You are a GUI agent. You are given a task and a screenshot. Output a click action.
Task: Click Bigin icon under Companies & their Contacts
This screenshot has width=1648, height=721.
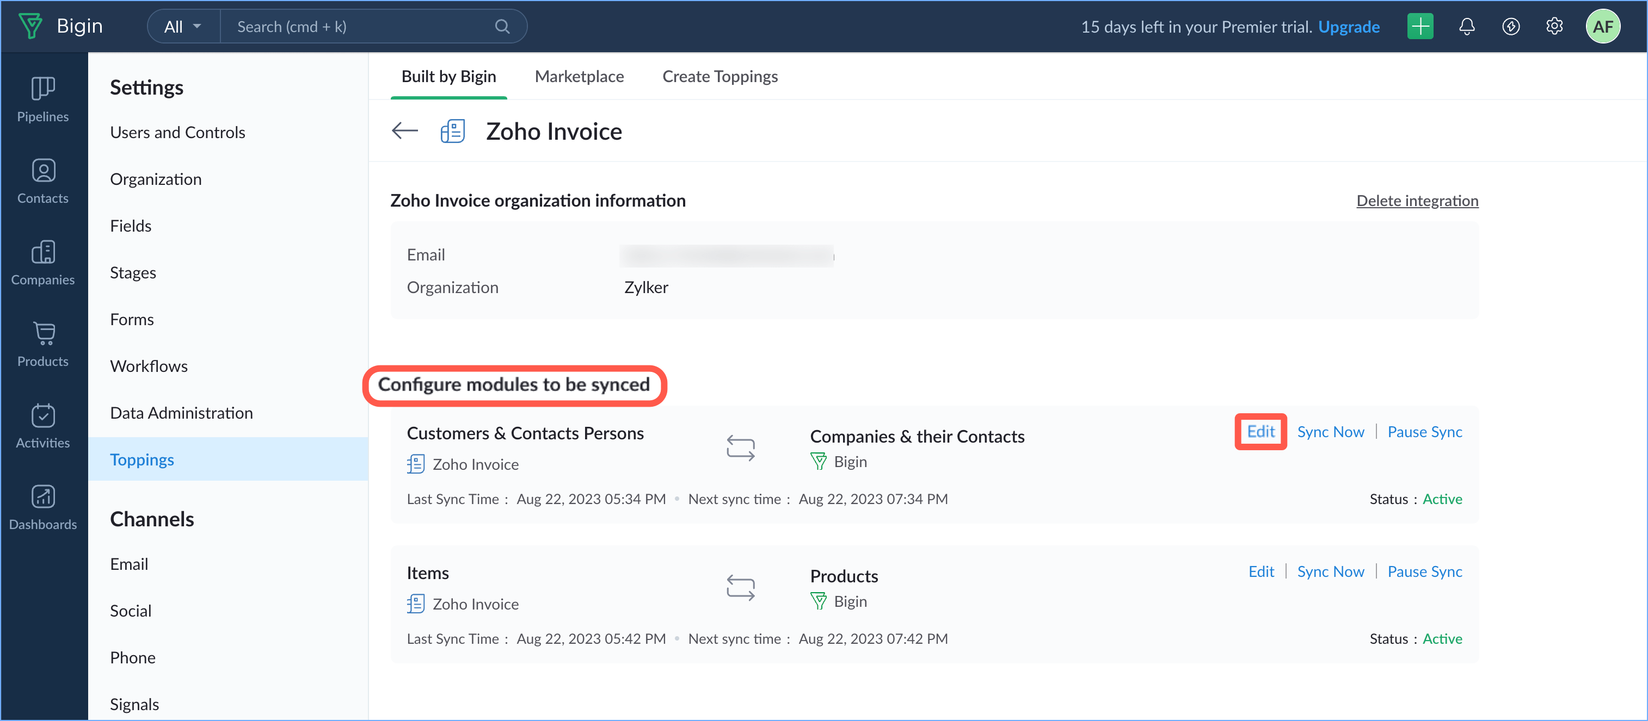(x=818, y=462)
